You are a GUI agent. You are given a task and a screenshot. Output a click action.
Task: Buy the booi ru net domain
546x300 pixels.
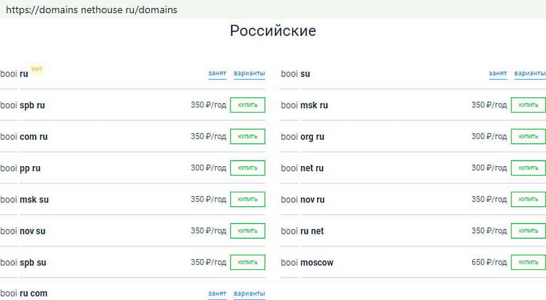pyautogui.click(x=528, y=231)
